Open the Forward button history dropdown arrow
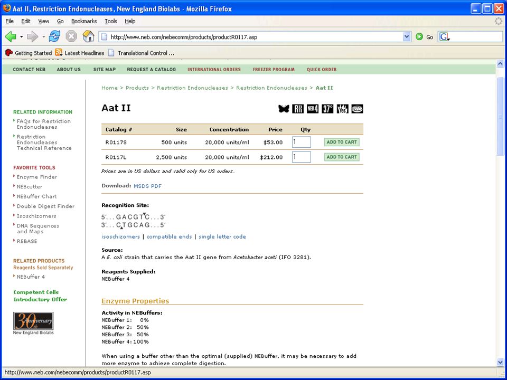Screen dimensions: 507x380 pos(43,37)
